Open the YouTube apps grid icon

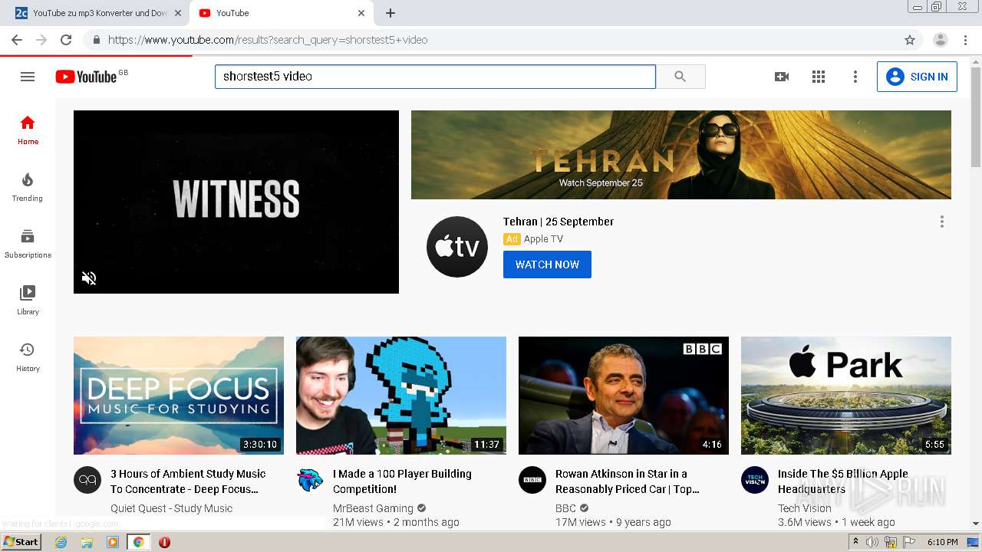coord(819,77)
